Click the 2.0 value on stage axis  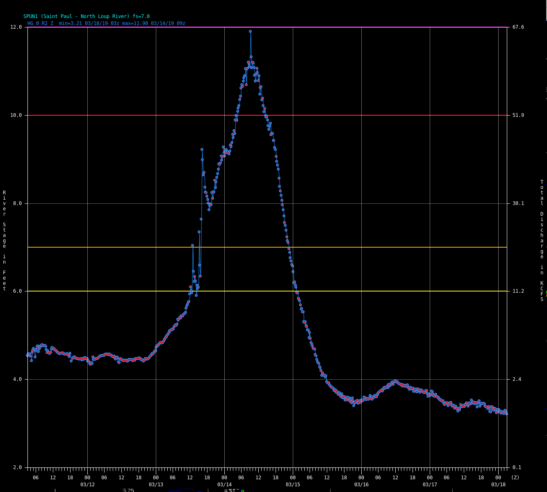[x=17, y=467]
